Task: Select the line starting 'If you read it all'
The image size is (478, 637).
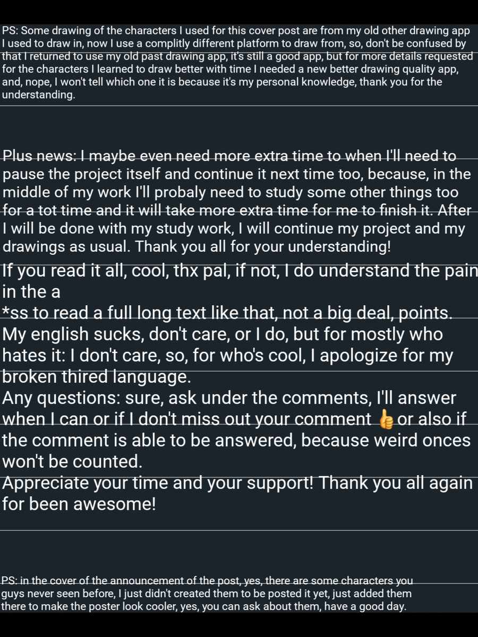Action: tap(240, 271)
